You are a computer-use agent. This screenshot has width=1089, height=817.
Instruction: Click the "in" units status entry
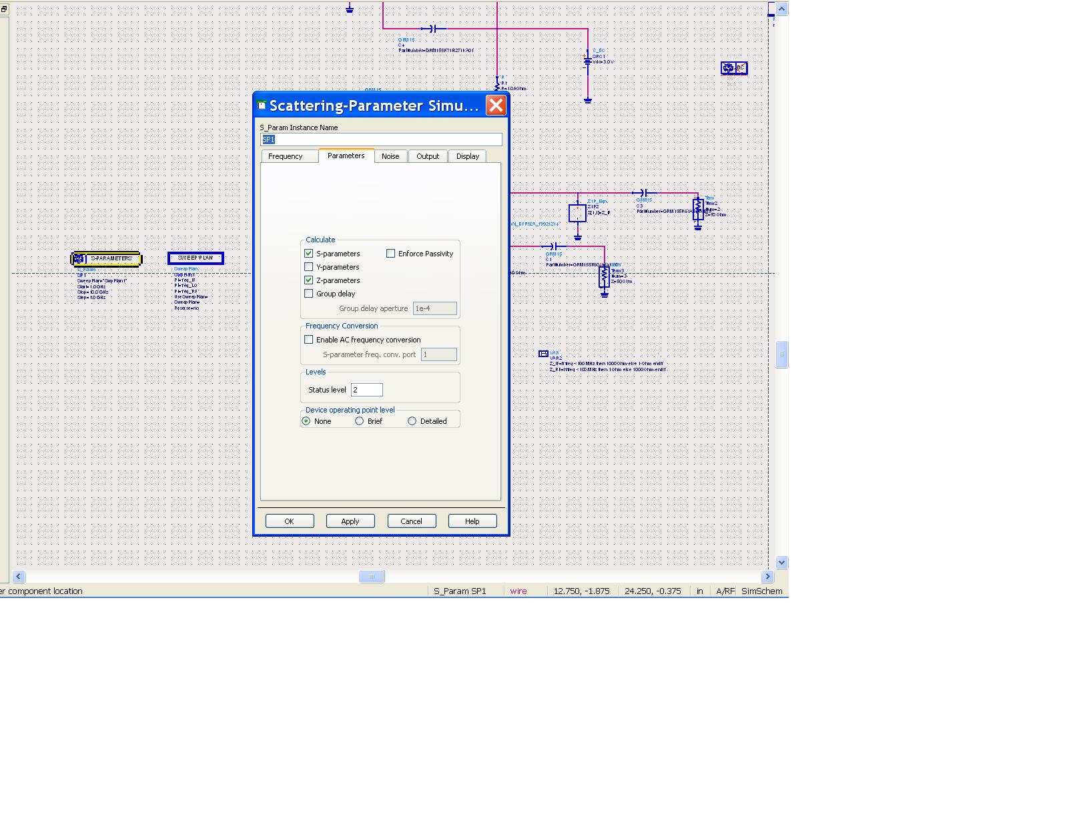click(700, 591)
